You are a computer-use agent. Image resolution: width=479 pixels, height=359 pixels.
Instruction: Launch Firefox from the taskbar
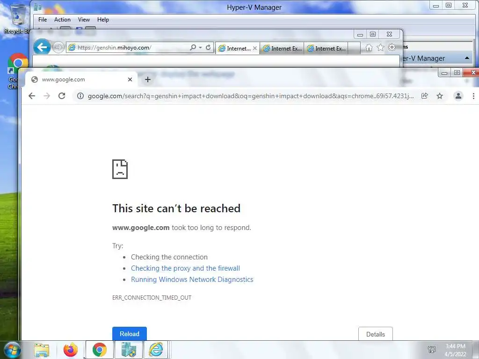pos(71,350)
